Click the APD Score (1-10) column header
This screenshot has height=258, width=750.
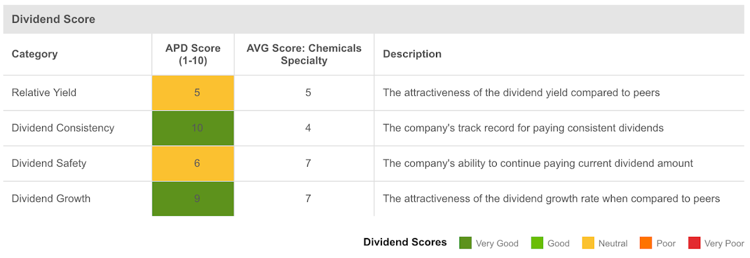(x=193, y=54)
